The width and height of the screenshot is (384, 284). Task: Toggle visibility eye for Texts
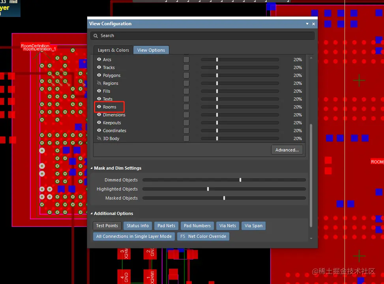click(x=99, y=99)
